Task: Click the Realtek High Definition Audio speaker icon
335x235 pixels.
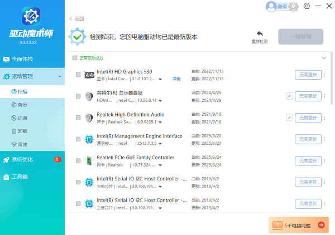Action: pos(89,118)
